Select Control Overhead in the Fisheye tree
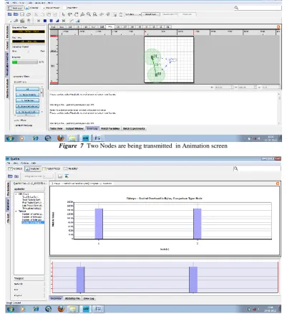This screenshot has height=314, width=292. [33, 222]
